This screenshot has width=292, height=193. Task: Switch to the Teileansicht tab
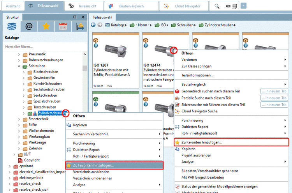[x=84, y=6]
